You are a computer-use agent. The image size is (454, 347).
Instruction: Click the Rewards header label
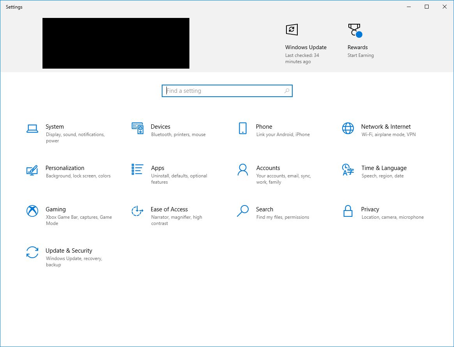click(358, 47)
